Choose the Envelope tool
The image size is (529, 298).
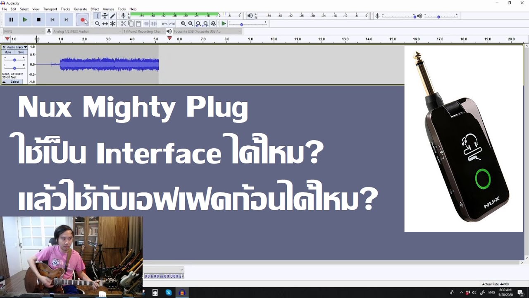click(105, 16)
